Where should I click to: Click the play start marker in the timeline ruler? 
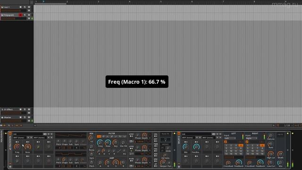tap(43, 1)
